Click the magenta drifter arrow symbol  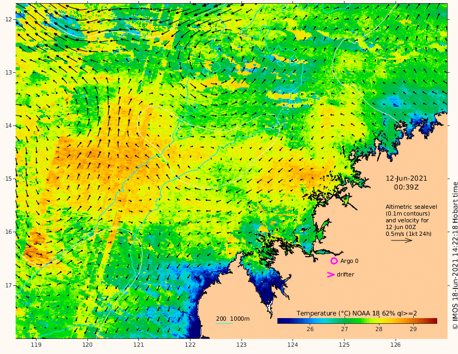point(330,274)
